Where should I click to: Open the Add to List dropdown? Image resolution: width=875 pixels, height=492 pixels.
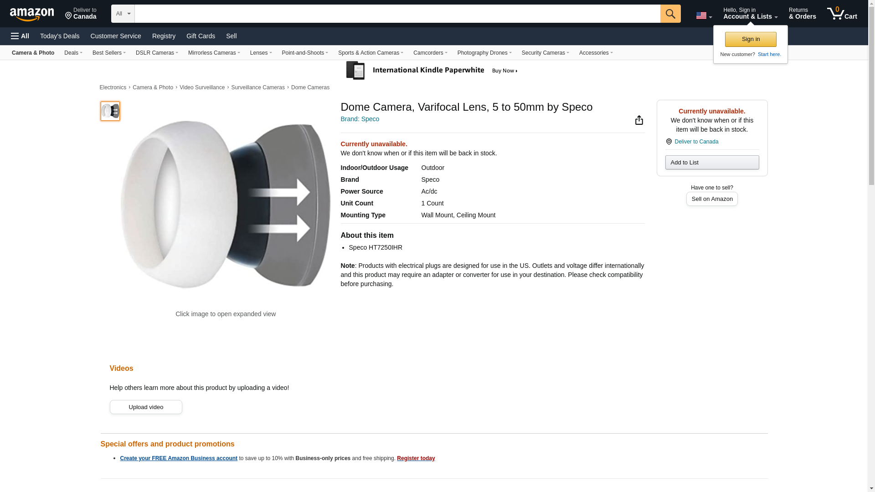tap(712, 163)
